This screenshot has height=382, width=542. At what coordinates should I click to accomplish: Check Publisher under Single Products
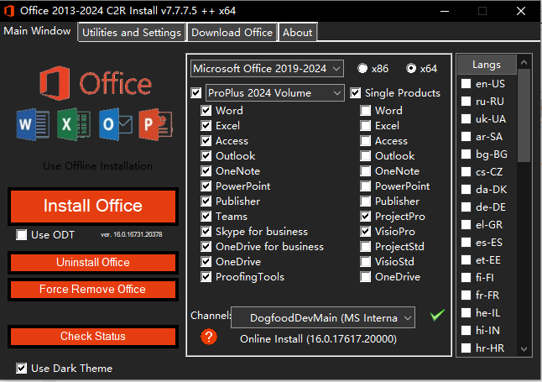(365, 201)
